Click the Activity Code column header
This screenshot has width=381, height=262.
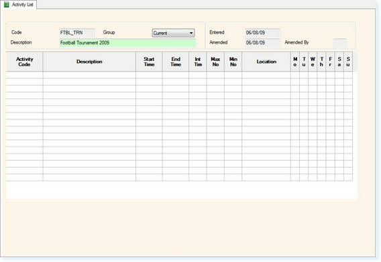click(x=25, y=62)
